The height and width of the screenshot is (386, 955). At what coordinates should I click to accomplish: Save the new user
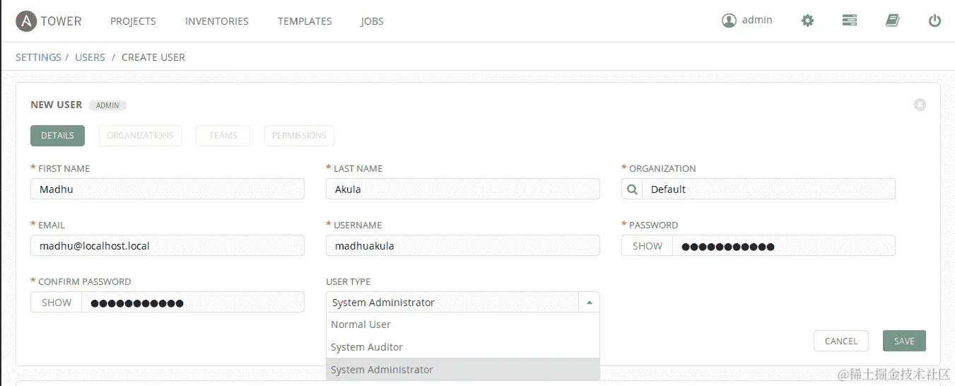click(904, 341)
